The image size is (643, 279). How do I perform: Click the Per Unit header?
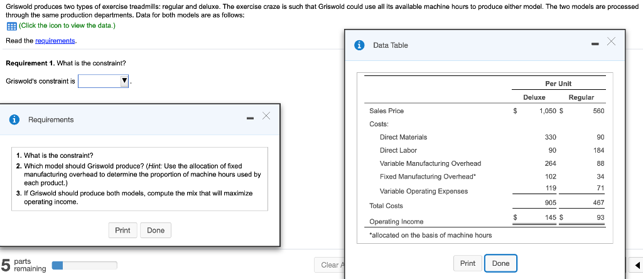(558, 84)
